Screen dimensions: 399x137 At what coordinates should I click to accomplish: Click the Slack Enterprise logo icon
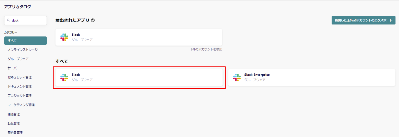click(x=237, y=77)
